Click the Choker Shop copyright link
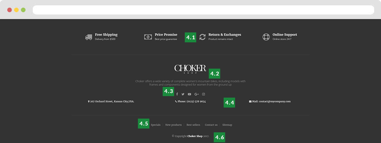 click(x=195, y=136)
